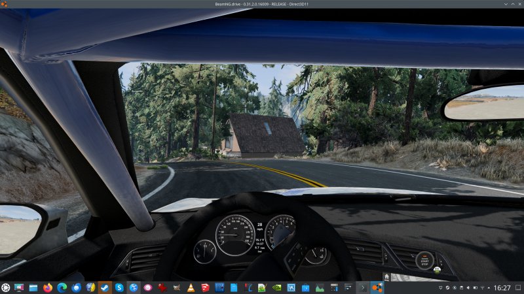
Task: Launch VLC media player from the taskbar
Action: pos(191,287)
